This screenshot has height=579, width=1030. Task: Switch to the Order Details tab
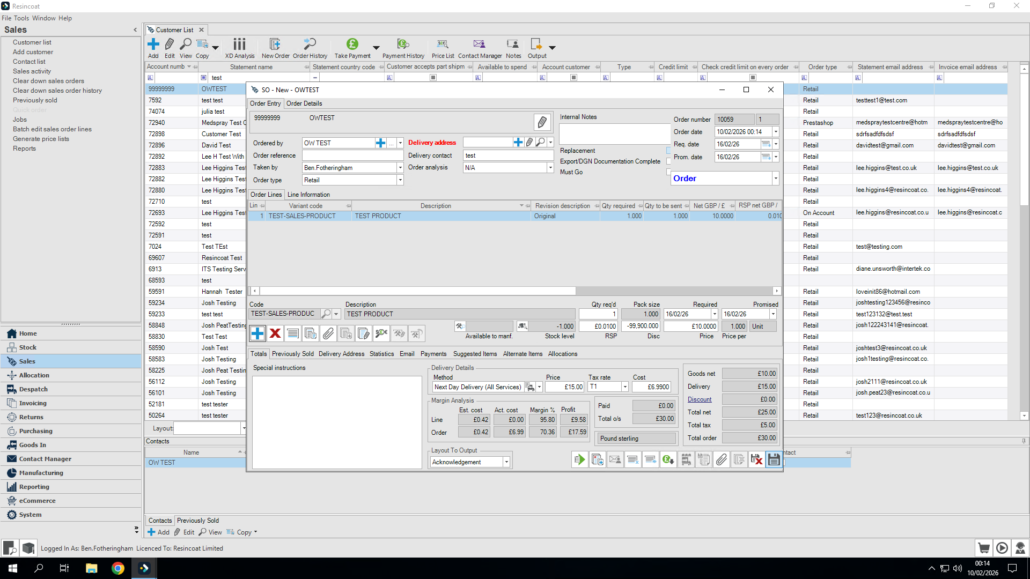coord(304,103)
